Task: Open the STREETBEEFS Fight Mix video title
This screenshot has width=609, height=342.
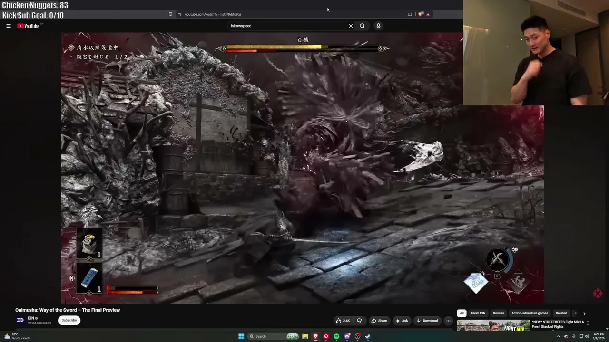Action: pos(558,324)
